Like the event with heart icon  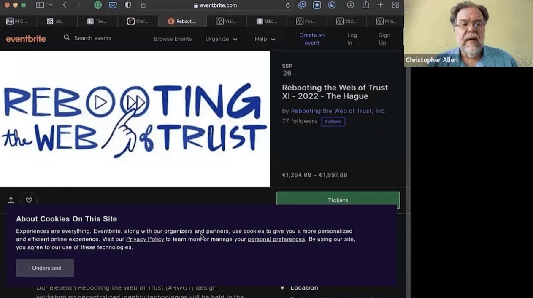29,200
